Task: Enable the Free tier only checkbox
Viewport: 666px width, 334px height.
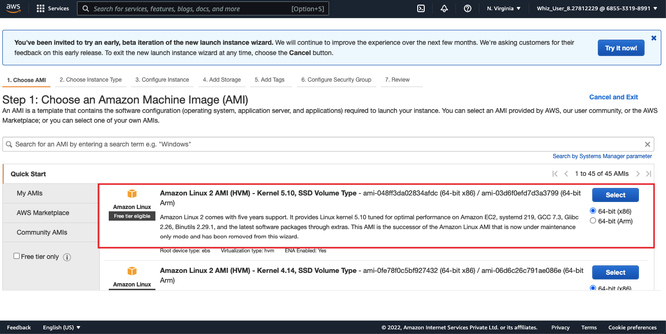Action: (17, 256)
